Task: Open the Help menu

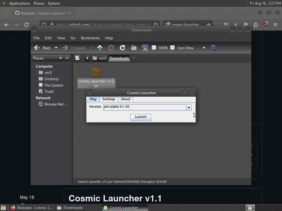Action: [109, 38]
